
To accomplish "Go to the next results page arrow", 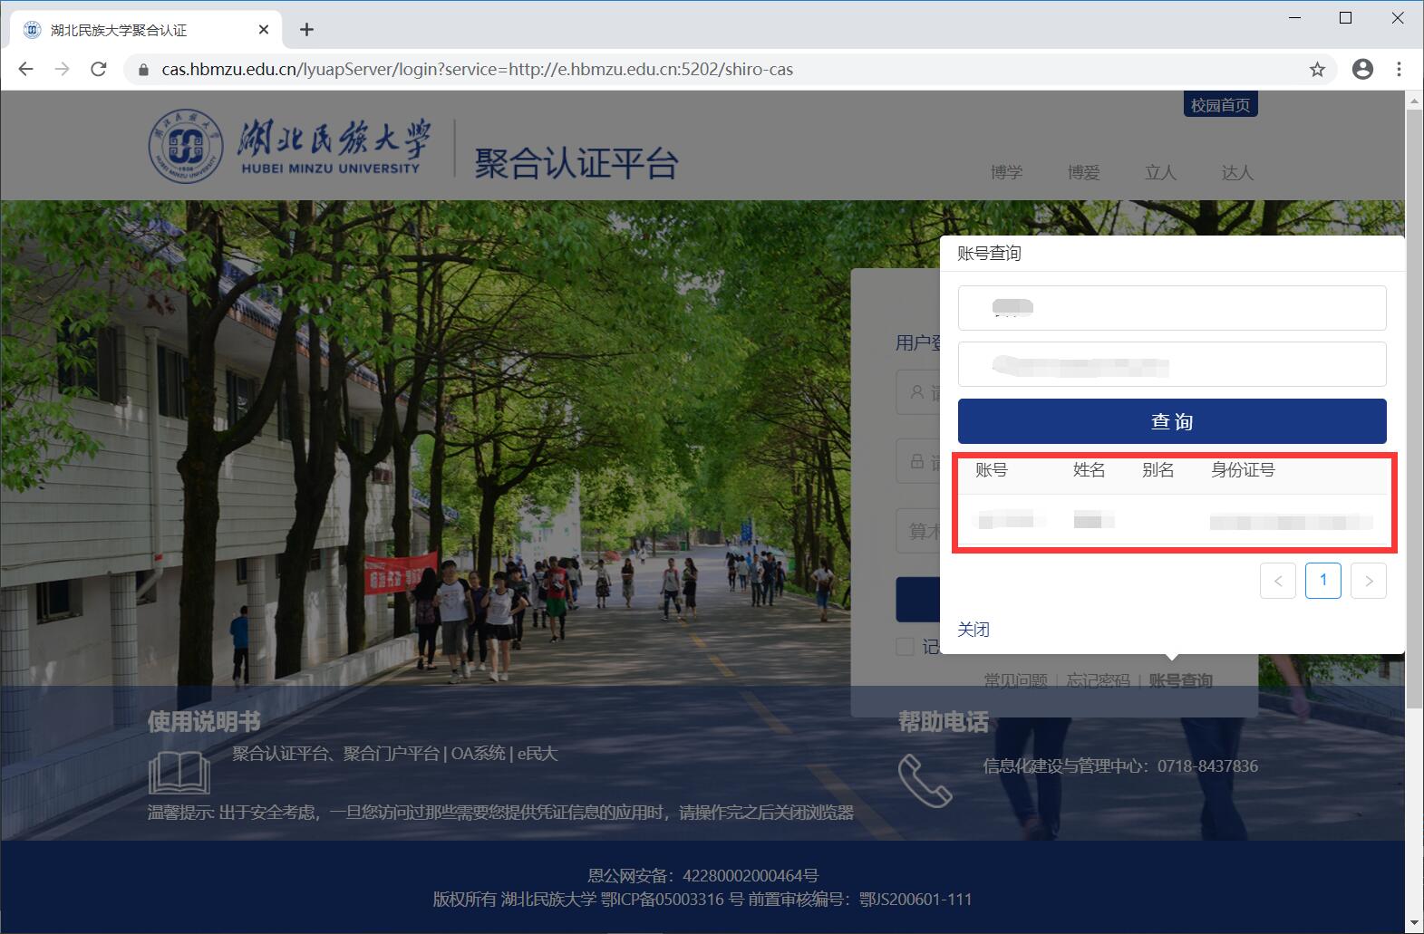I will click(x=1368, y=581).
